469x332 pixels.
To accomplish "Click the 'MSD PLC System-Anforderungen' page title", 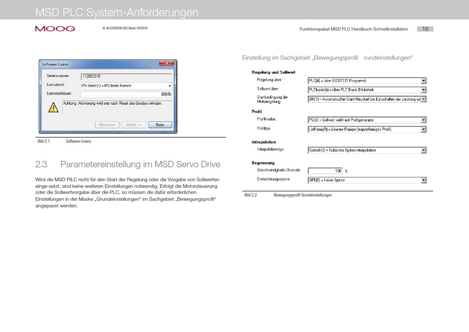I will pyautogui.click(x=117, y=12).
